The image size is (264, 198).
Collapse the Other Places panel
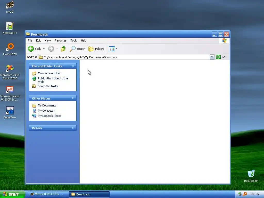coord(73,98)
